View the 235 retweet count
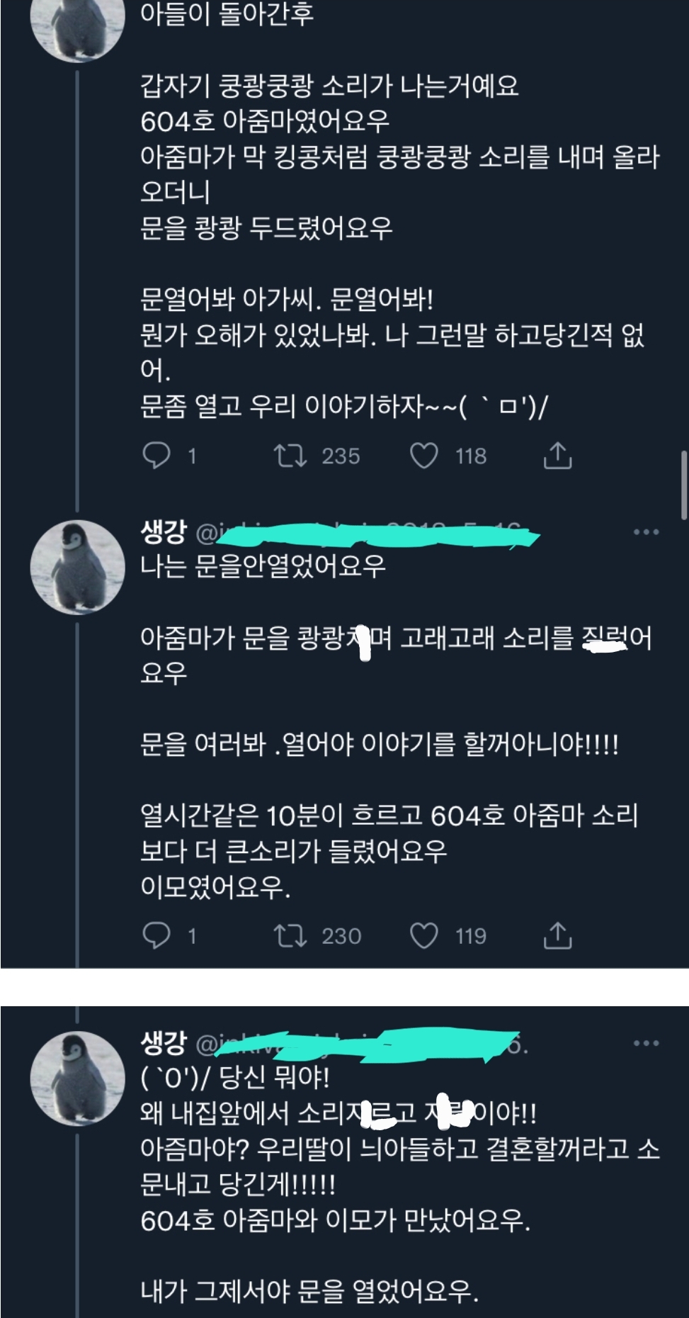Screen dimensions: 689x1318 pos(341,456)
